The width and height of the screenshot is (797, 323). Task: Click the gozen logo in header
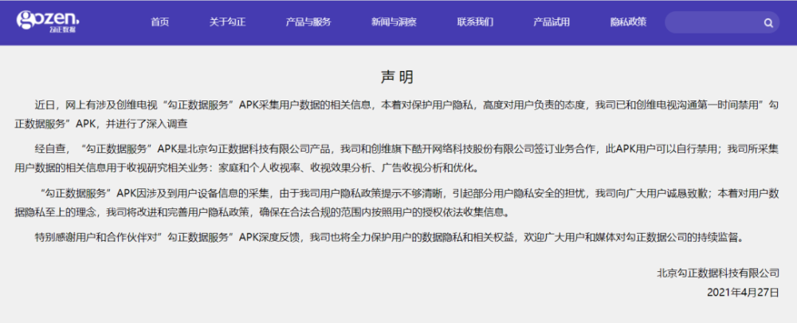[x=48, y=22]
